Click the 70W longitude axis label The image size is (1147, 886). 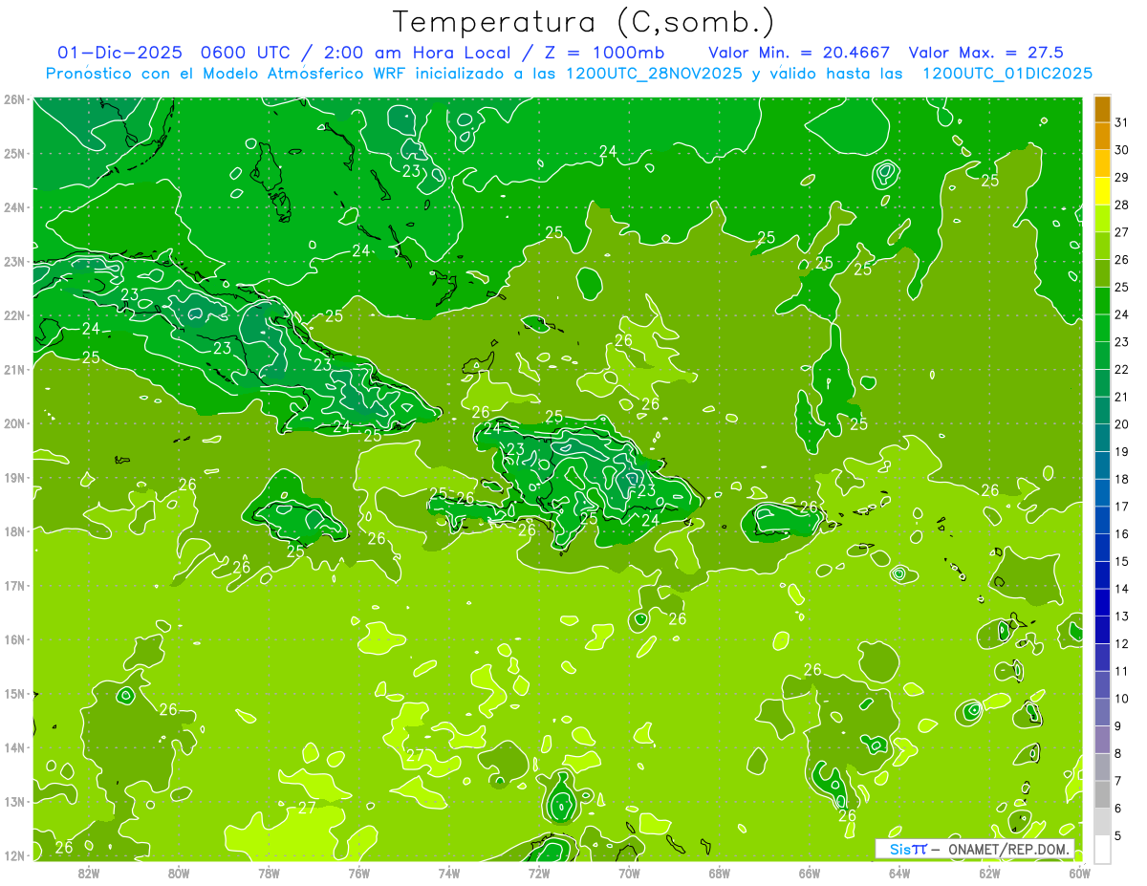tap(629, 873)
